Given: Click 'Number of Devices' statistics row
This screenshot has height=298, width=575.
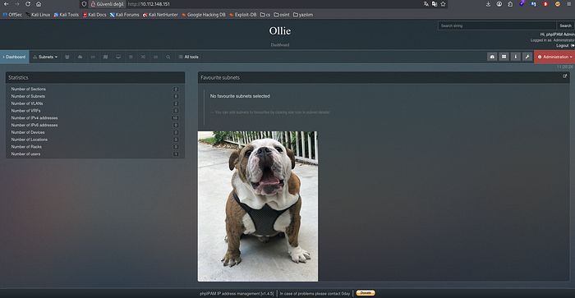Looking at the screenshot, I should (x=94, y=132).
